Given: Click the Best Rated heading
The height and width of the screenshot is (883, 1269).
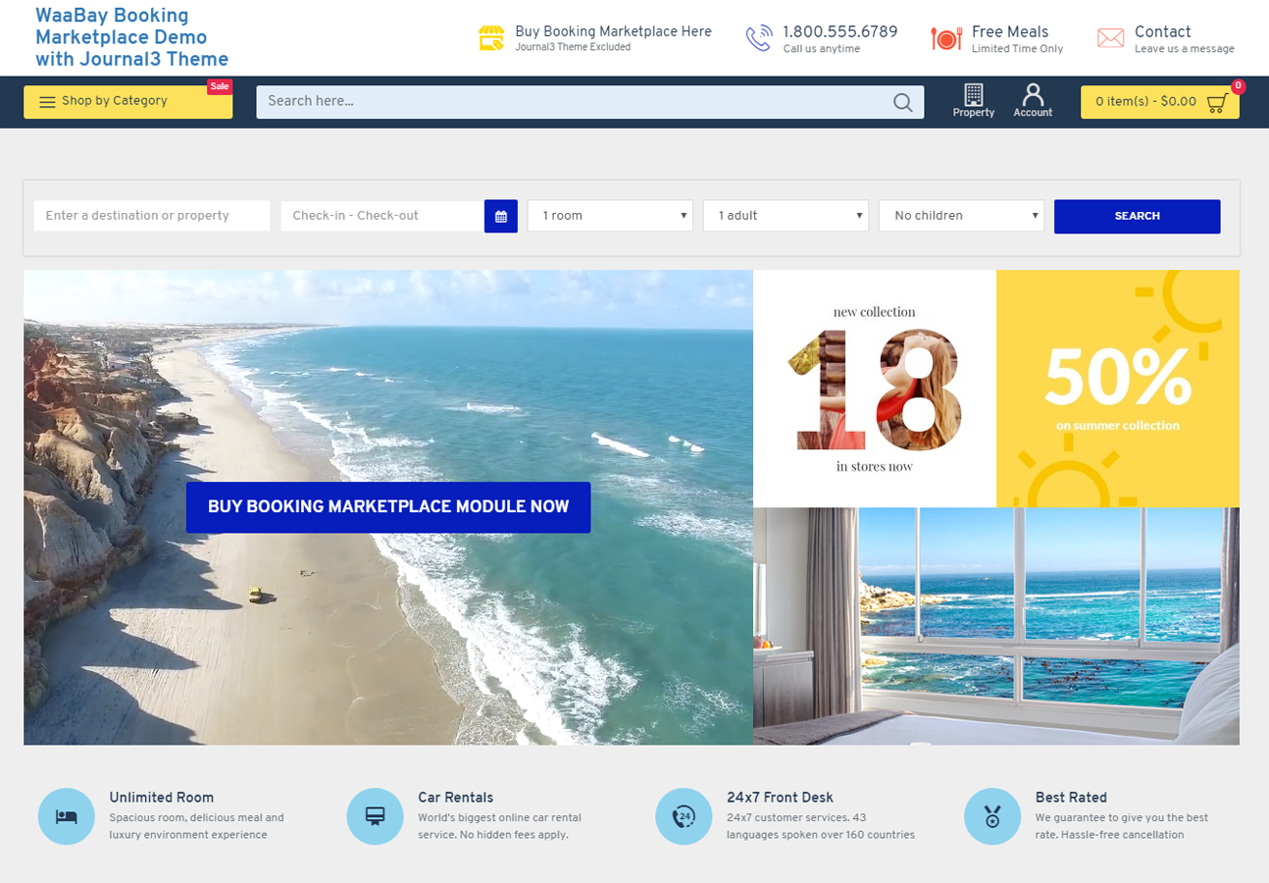Looking at the screenshot, I should click(x=1071, y=798).
